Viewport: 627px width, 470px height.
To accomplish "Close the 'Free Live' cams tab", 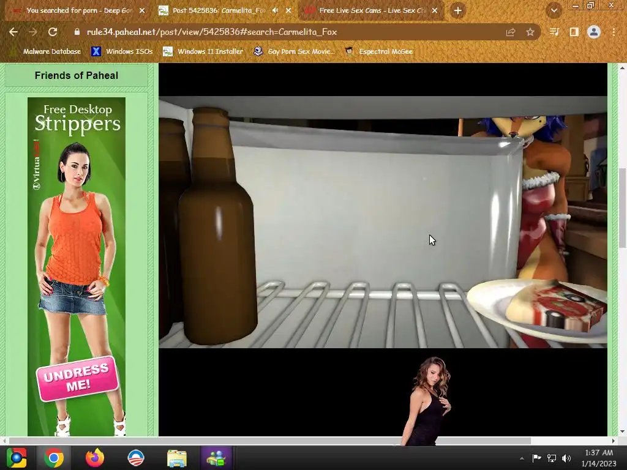I will click(x=435, y=10).
